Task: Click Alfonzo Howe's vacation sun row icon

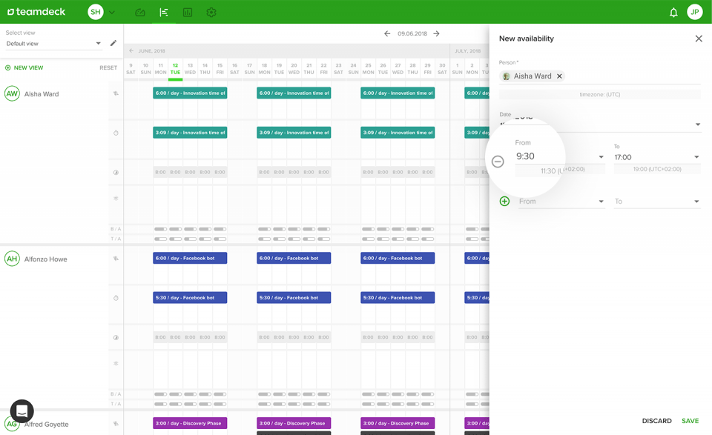Action: coord(116,363)
